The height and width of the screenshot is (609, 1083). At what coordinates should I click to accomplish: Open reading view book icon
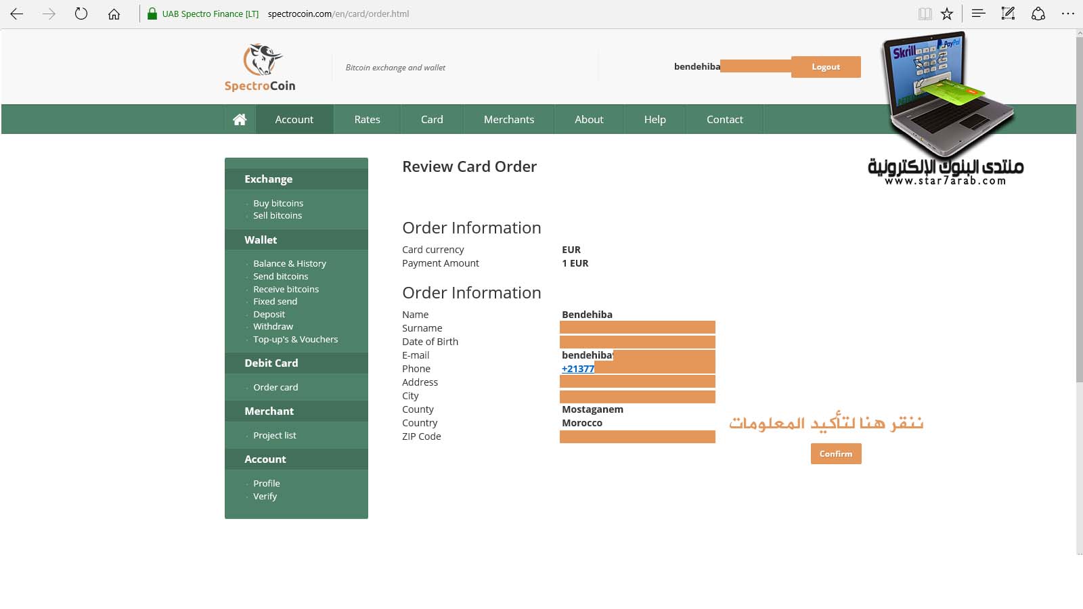pyautogui.click(x=925, y=14)
